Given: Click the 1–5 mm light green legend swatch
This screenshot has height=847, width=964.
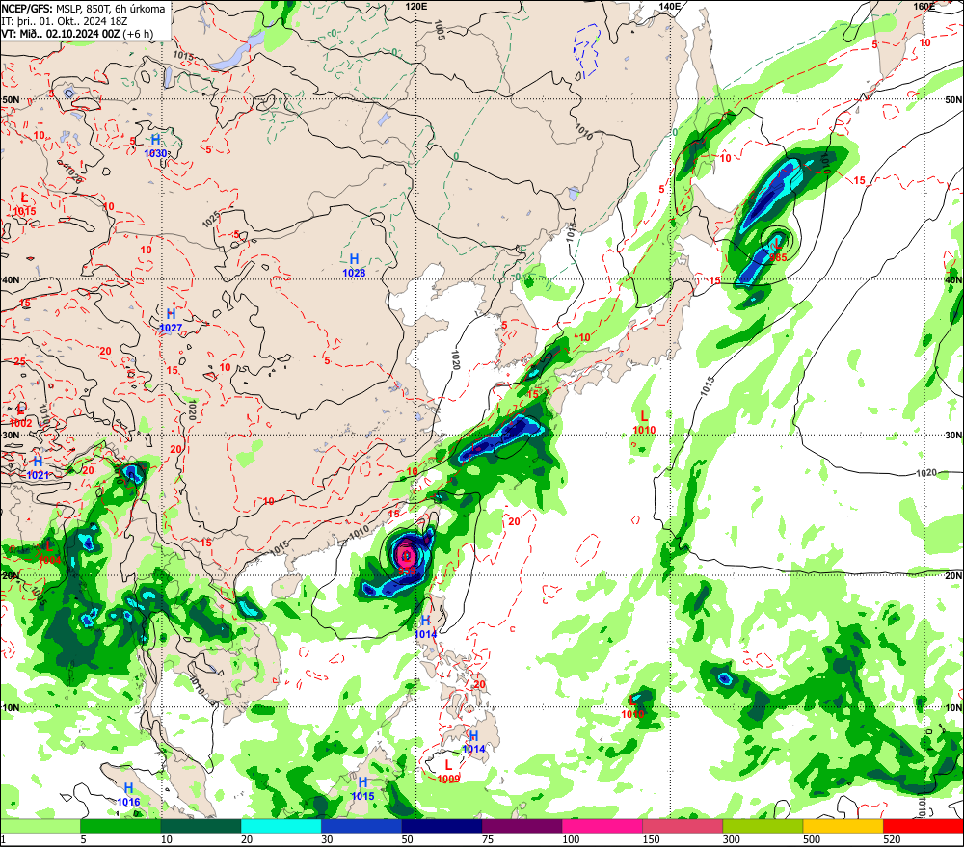Looking at the screenshot, I should coord(40,826).
